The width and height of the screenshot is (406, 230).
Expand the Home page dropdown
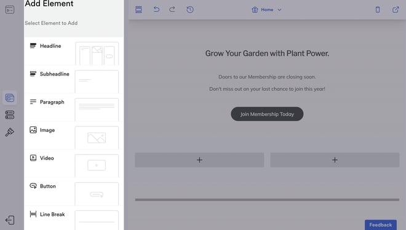pyautogui.click(x=267, y=10)
